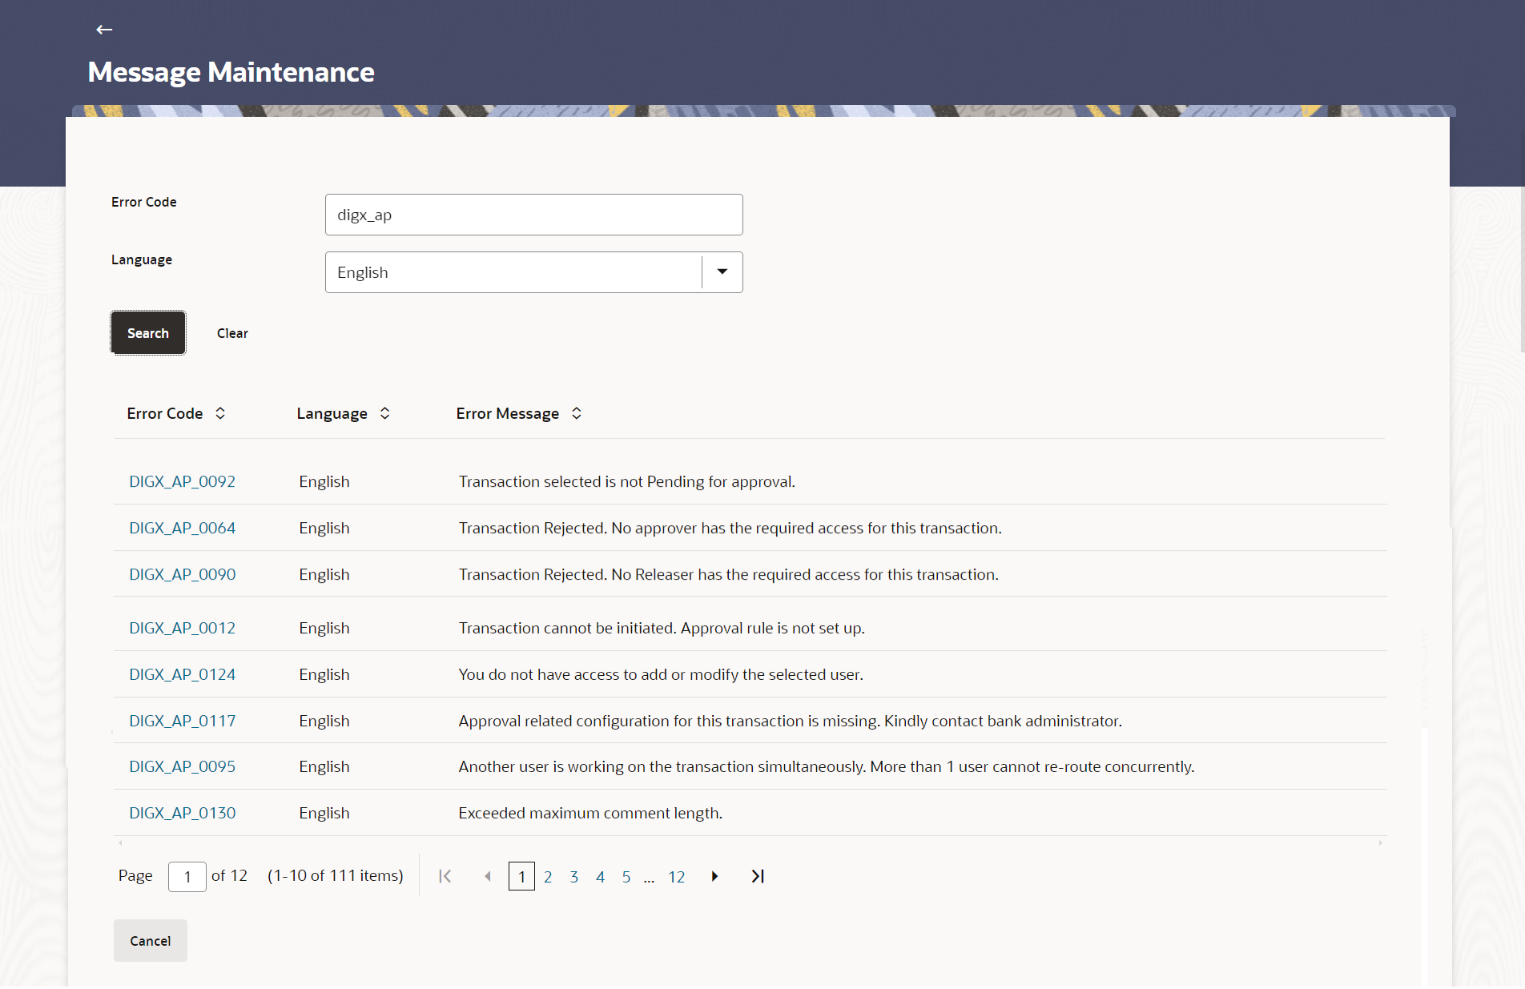Click English cell in DIGX_AP_0117 row
1525x989 pixels.
coord(324,721)
